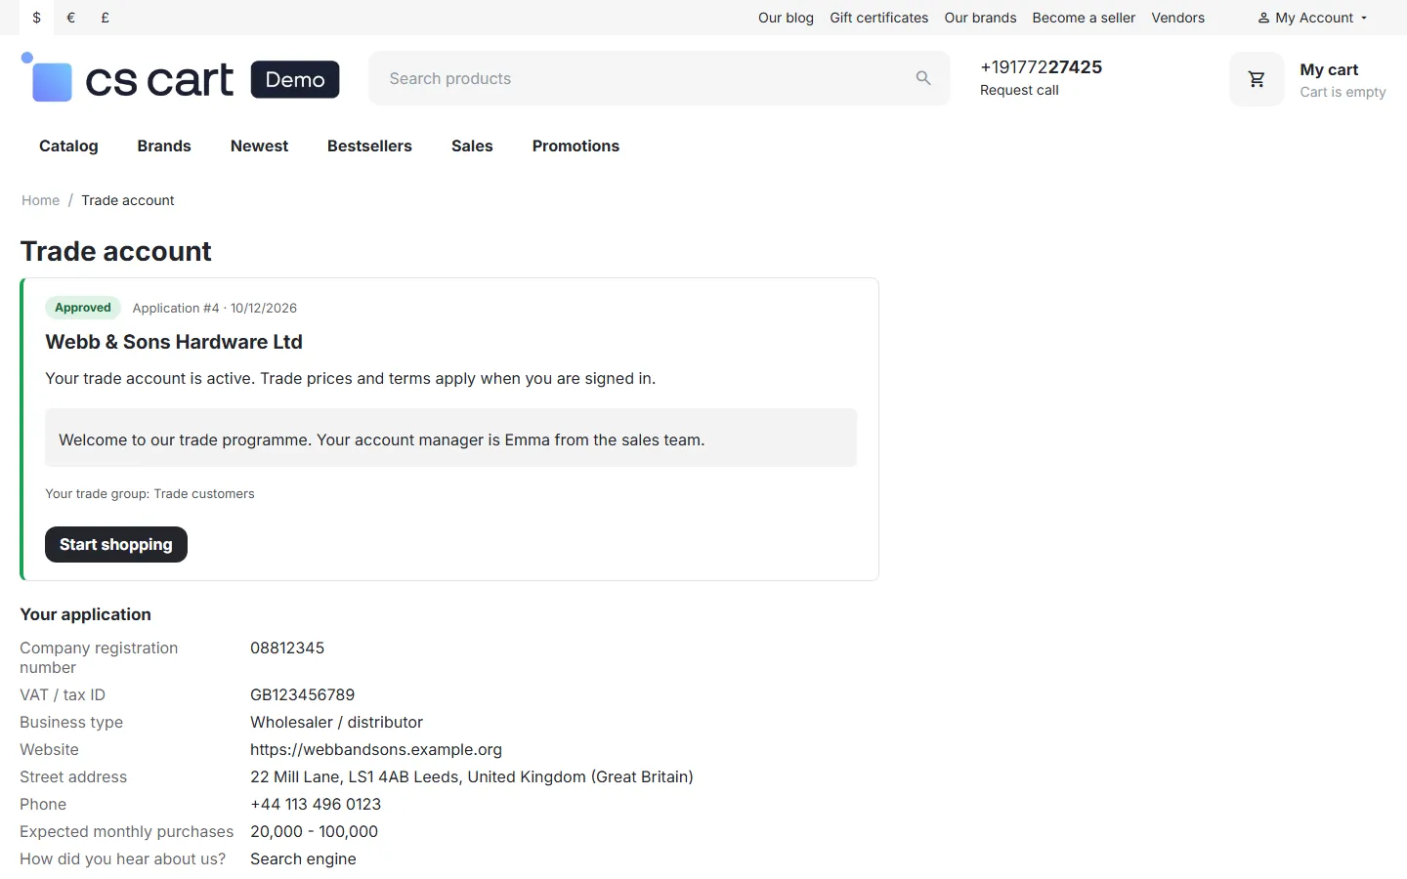This screenshot has height=879, width=1407.
Task: Click the website value https://webbandsons.example.org
Action: coord(376,749)
